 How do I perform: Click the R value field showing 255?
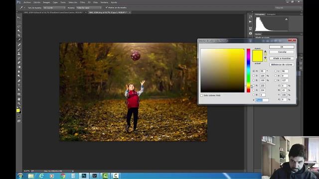coord(263,86)
